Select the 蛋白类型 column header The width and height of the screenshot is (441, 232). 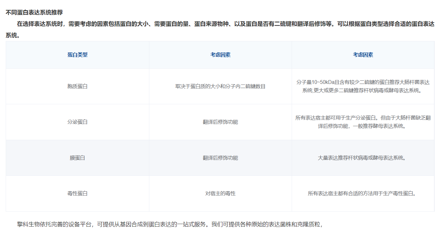point(77,55)
